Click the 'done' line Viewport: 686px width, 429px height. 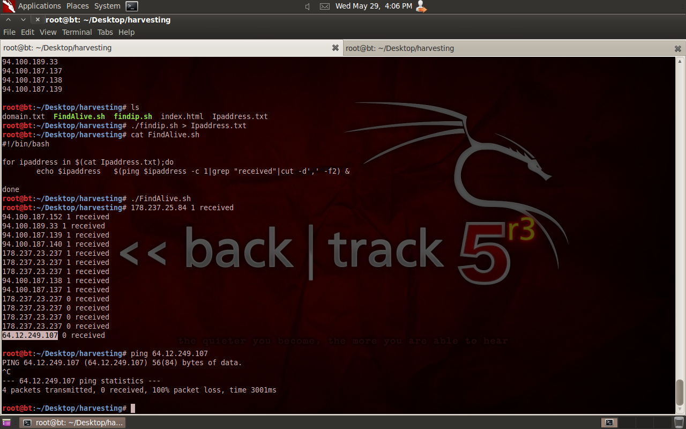(11, 189)
